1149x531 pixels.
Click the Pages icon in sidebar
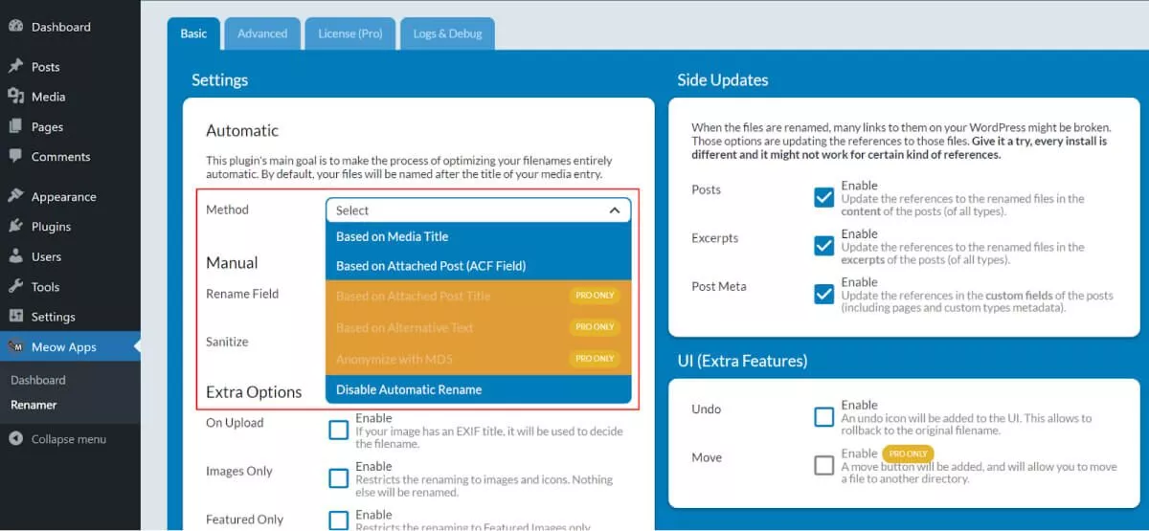point(15,126)
